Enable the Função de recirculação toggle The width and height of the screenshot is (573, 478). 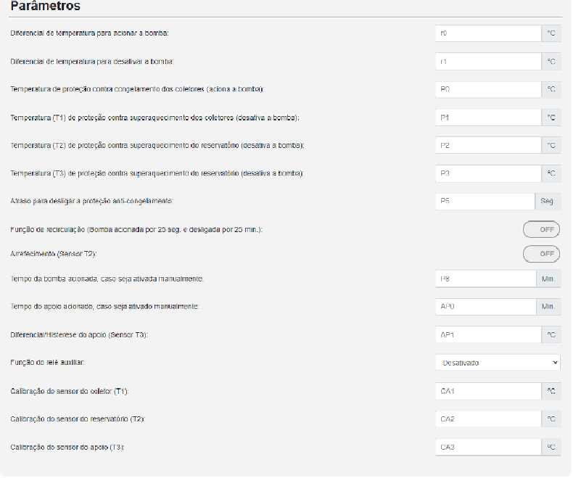click(541, 229)
